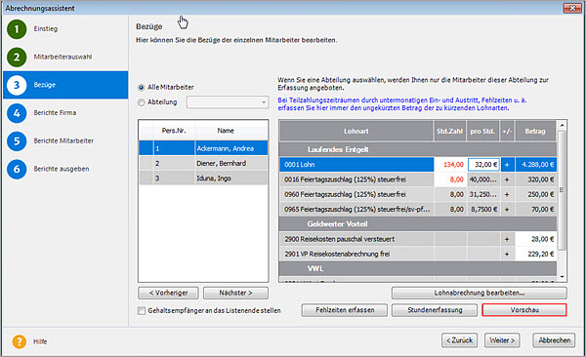Click the Lohnart column header
The image size is (586, 357).
(356, 131)
